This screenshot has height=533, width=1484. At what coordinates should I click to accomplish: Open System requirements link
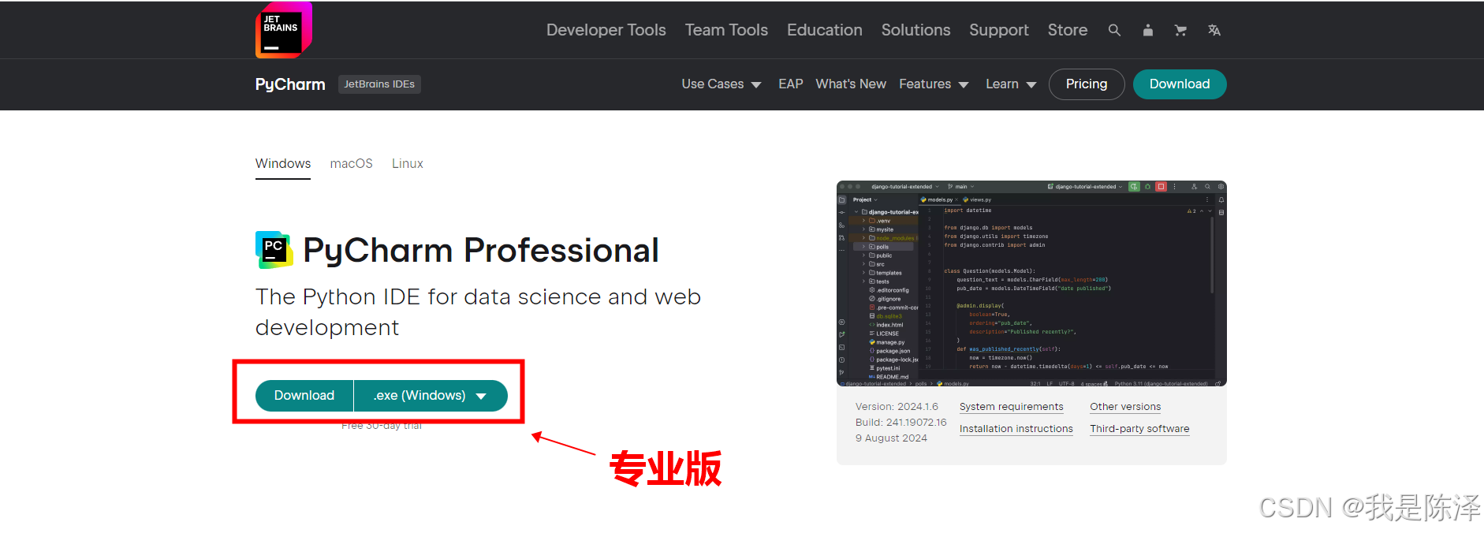coord(1011,407)
